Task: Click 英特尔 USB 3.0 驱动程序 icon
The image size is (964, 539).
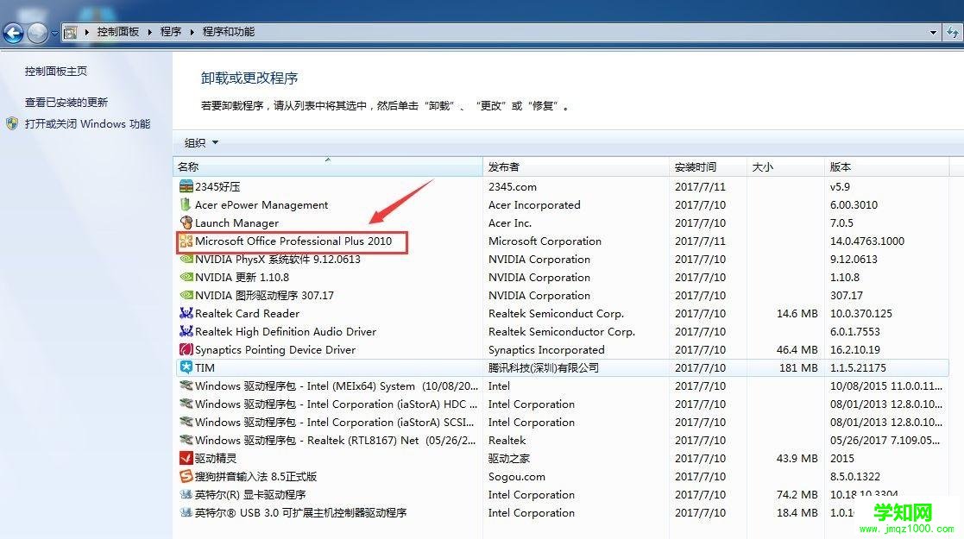Action: pos(186,512)
